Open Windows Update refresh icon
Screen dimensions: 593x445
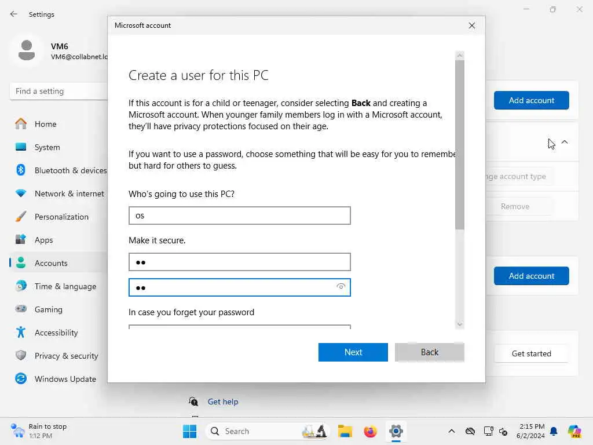(21, 379)
